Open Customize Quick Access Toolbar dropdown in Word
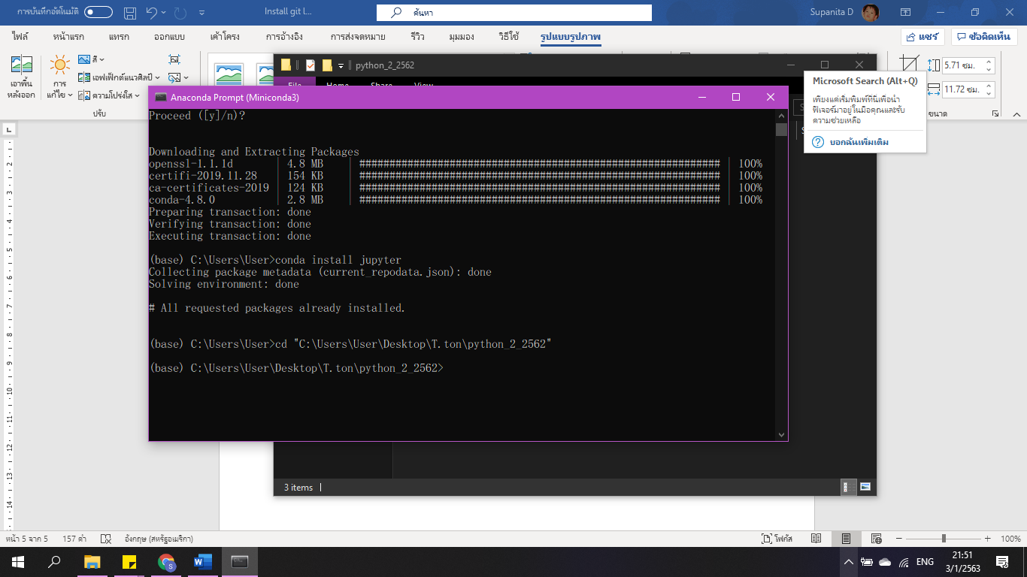The height and width of the screenshot is (577, 1027). [x=201, y=13]
